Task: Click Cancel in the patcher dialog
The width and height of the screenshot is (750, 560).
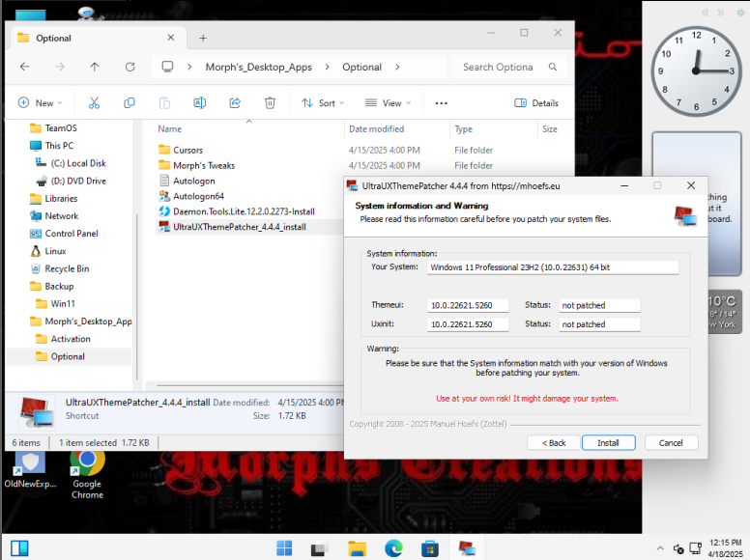Action: [671, 443]
